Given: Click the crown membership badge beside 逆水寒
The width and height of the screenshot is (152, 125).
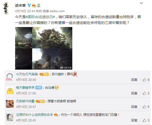Looking at the screenshot, I should pyautogui.click(x=34, y=5).
